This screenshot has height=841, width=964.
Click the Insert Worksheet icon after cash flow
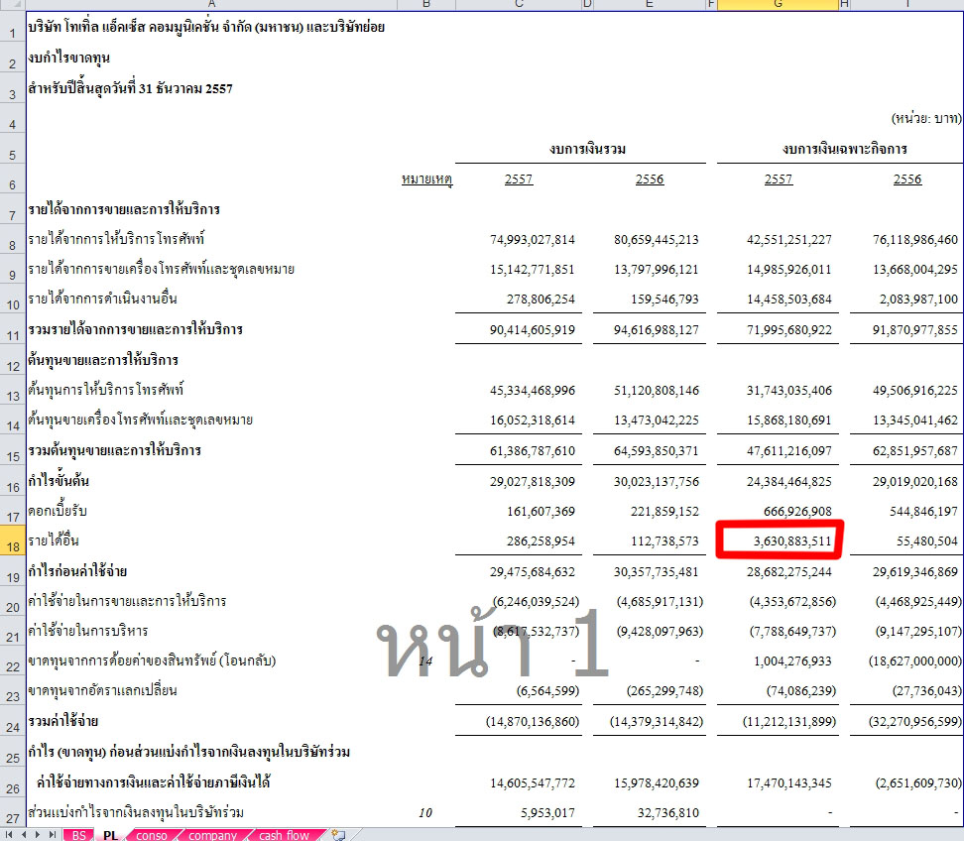tap(338, 834)
